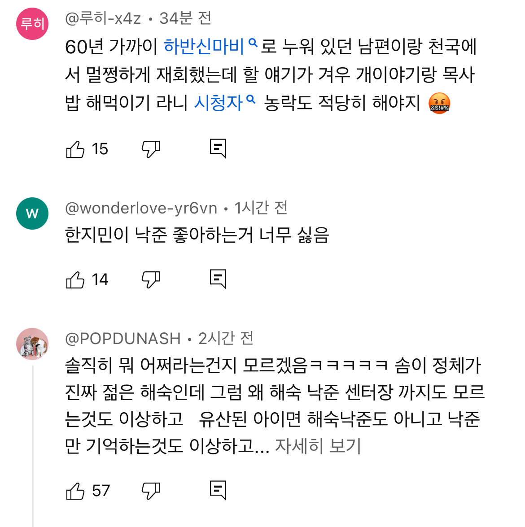Open the @POPDUNASH channel name
Screen dimensions: 525x527
[123, 339]
